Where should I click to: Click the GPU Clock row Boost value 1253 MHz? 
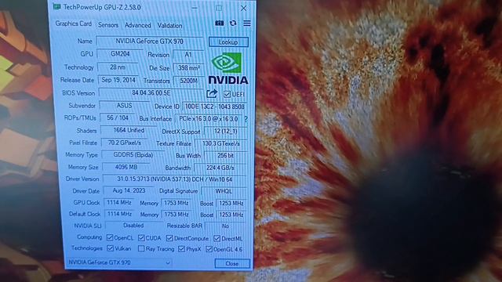click(231, 204)
